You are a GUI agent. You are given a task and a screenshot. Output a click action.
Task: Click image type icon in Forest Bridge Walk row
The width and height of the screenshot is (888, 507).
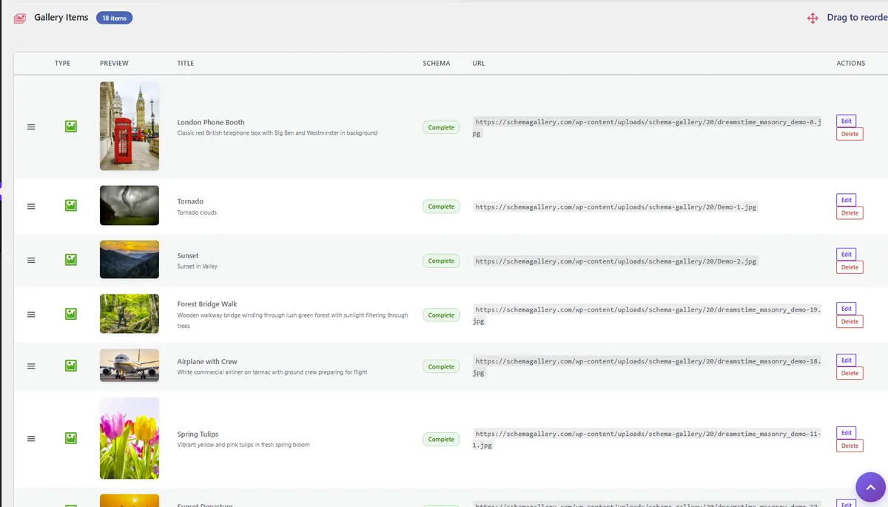pyautogui.click(x=71, y=315)
